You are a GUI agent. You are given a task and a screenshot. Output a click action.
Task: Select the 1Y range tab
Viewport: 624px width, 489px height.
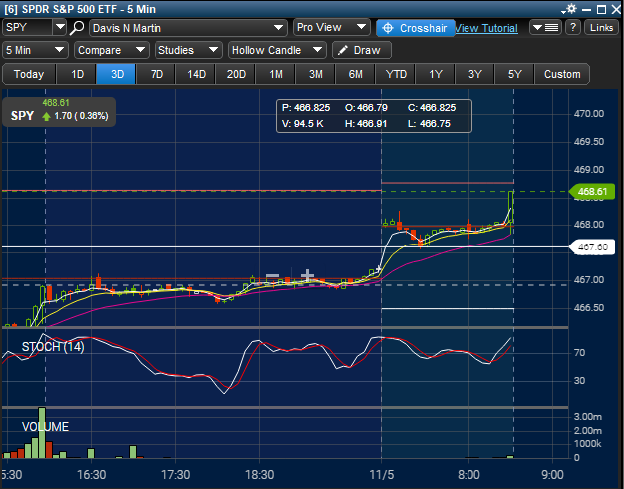pyautogui.click(x=435, y=74)
